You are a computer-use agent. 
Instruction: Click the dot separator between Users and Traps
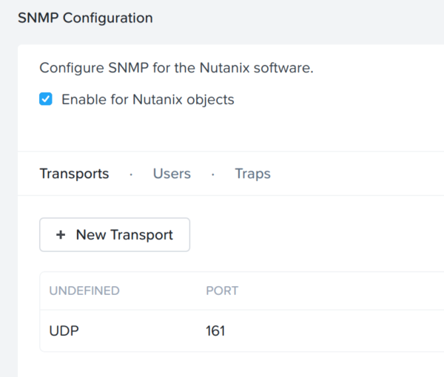pyautogui.click(x=213, y=174)
